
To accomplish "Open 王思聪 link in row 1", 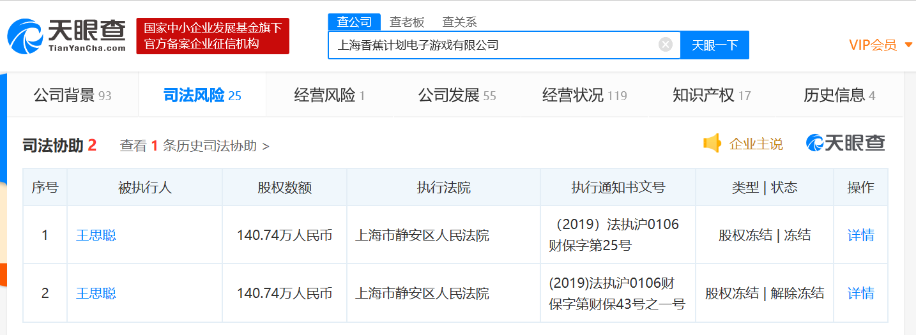I will [96, 235].
